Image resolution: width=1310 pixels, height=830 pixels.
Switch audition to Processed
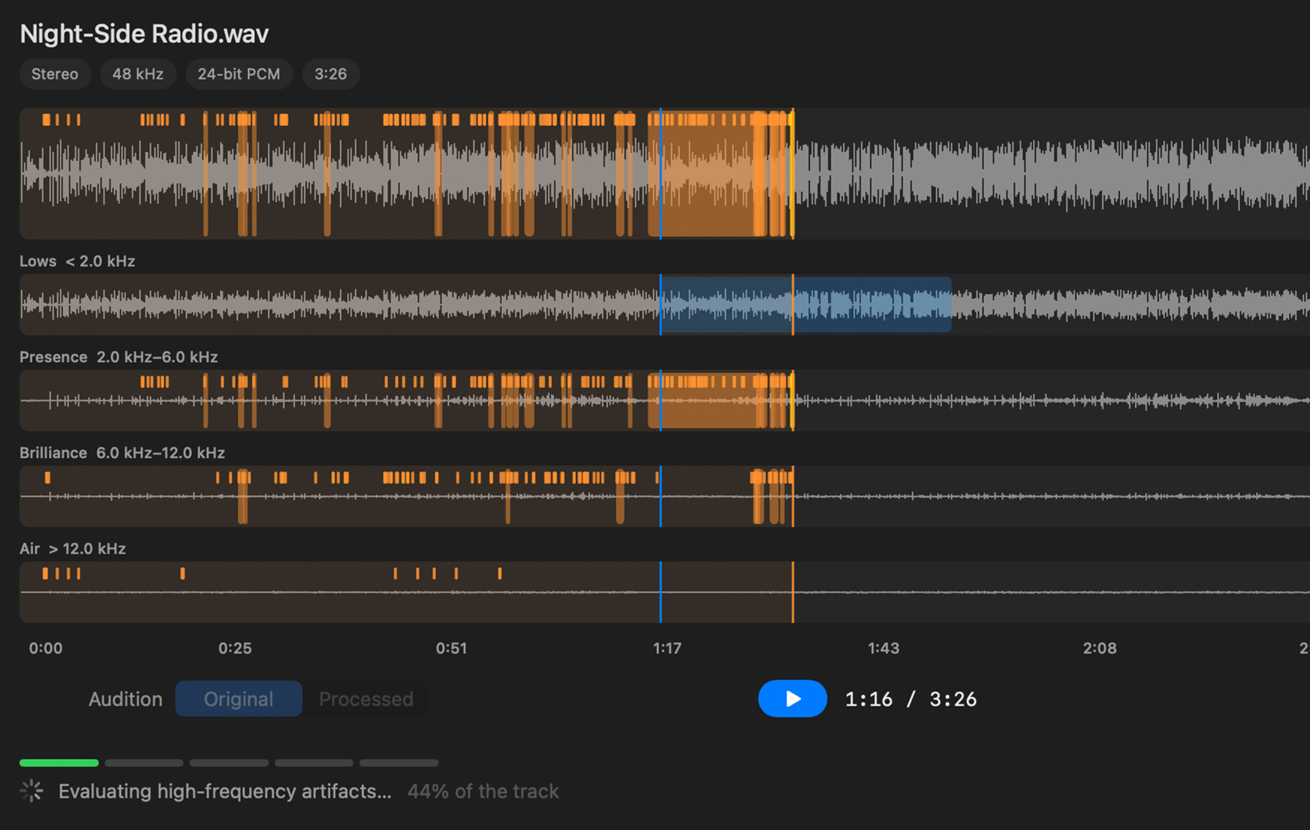point(365,698)
